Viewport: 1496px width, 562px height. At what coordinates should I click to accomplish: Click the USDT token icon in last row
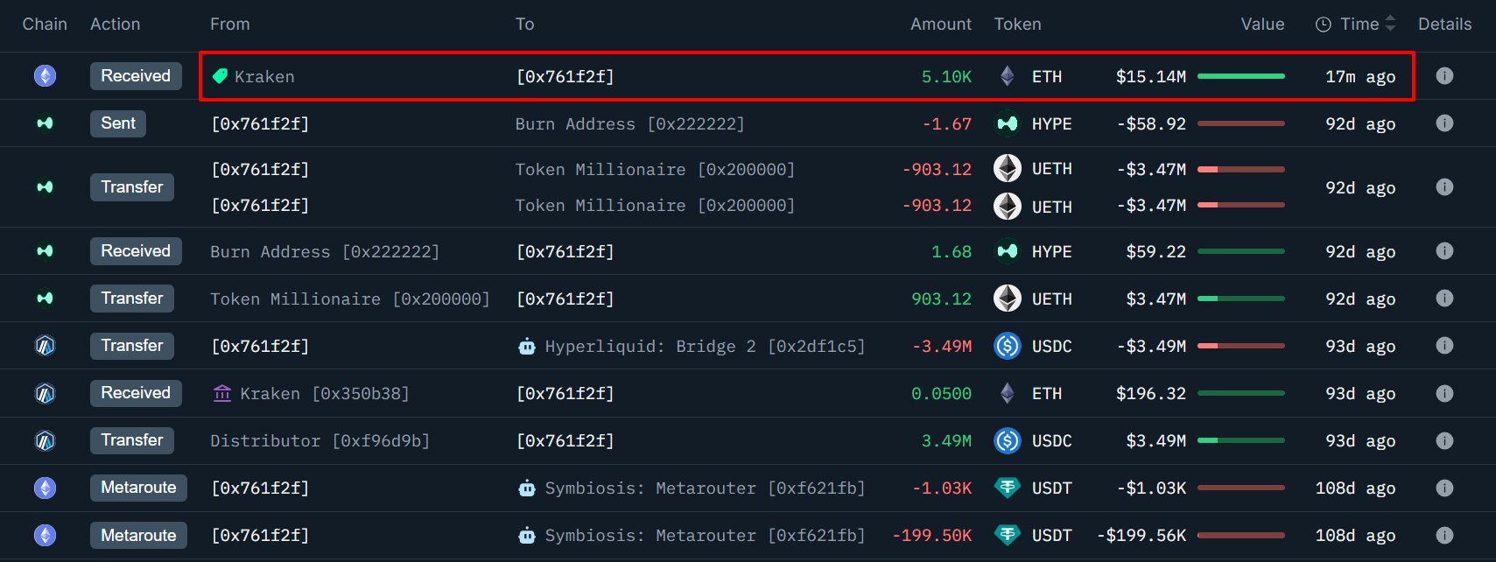pos(1008,535)
